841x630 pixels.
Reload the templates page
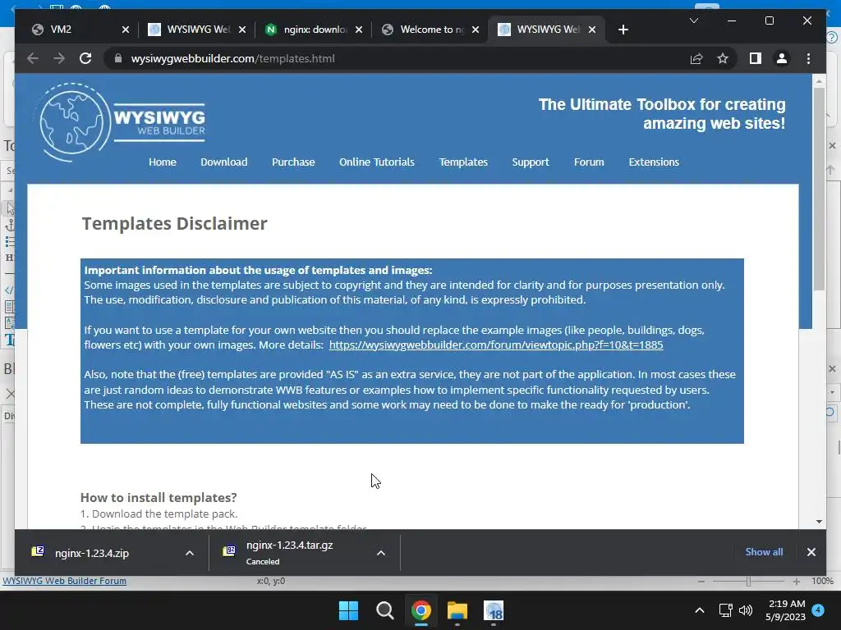point(85,58)
